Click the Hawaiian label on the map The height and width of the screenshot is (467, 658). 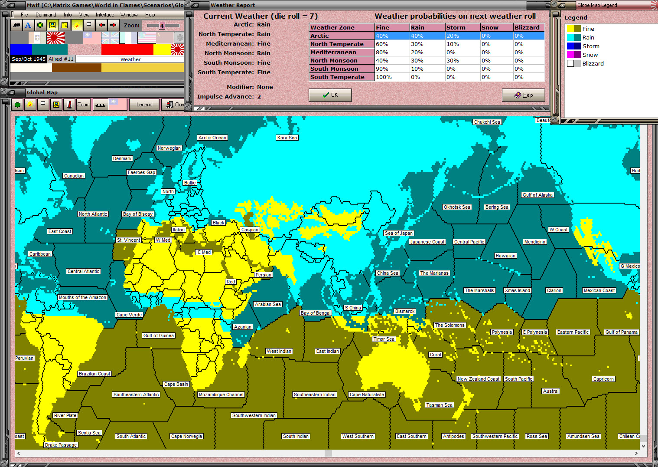coord(505,256)
